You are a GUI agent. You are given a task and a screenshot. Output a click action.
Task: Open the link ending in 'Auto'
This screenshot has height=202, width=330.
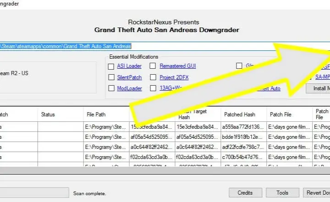269,88
